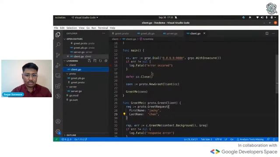Open the Remote Explorer view
This screenshot has width=280, height=157.
(58, 76)
